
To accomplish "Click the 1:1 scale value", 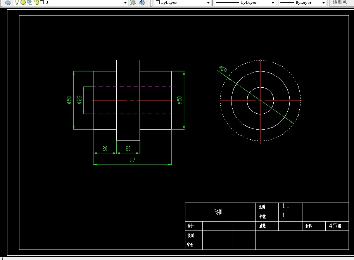I will [285, 206].
